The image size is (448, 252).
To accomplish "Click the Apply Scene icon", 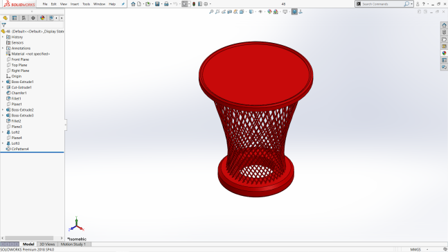I will pos(276,12).
